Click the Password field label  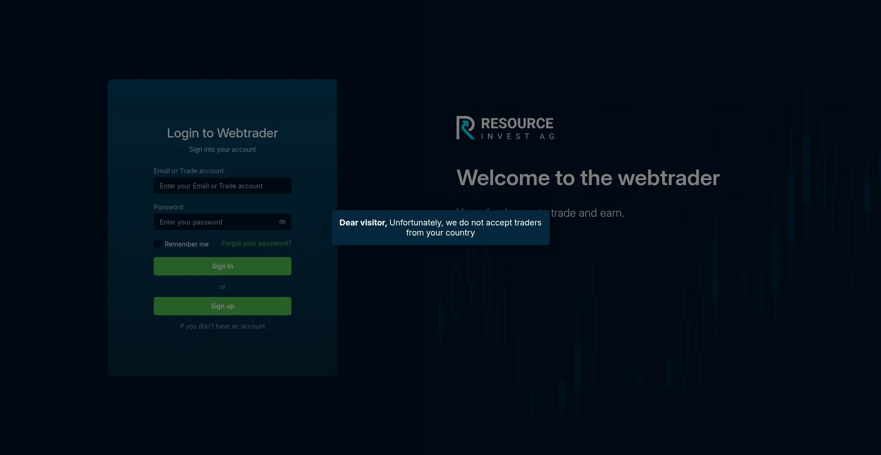168,207
